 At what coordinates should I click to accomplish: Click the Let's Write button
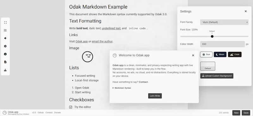(x=155, y=96)
